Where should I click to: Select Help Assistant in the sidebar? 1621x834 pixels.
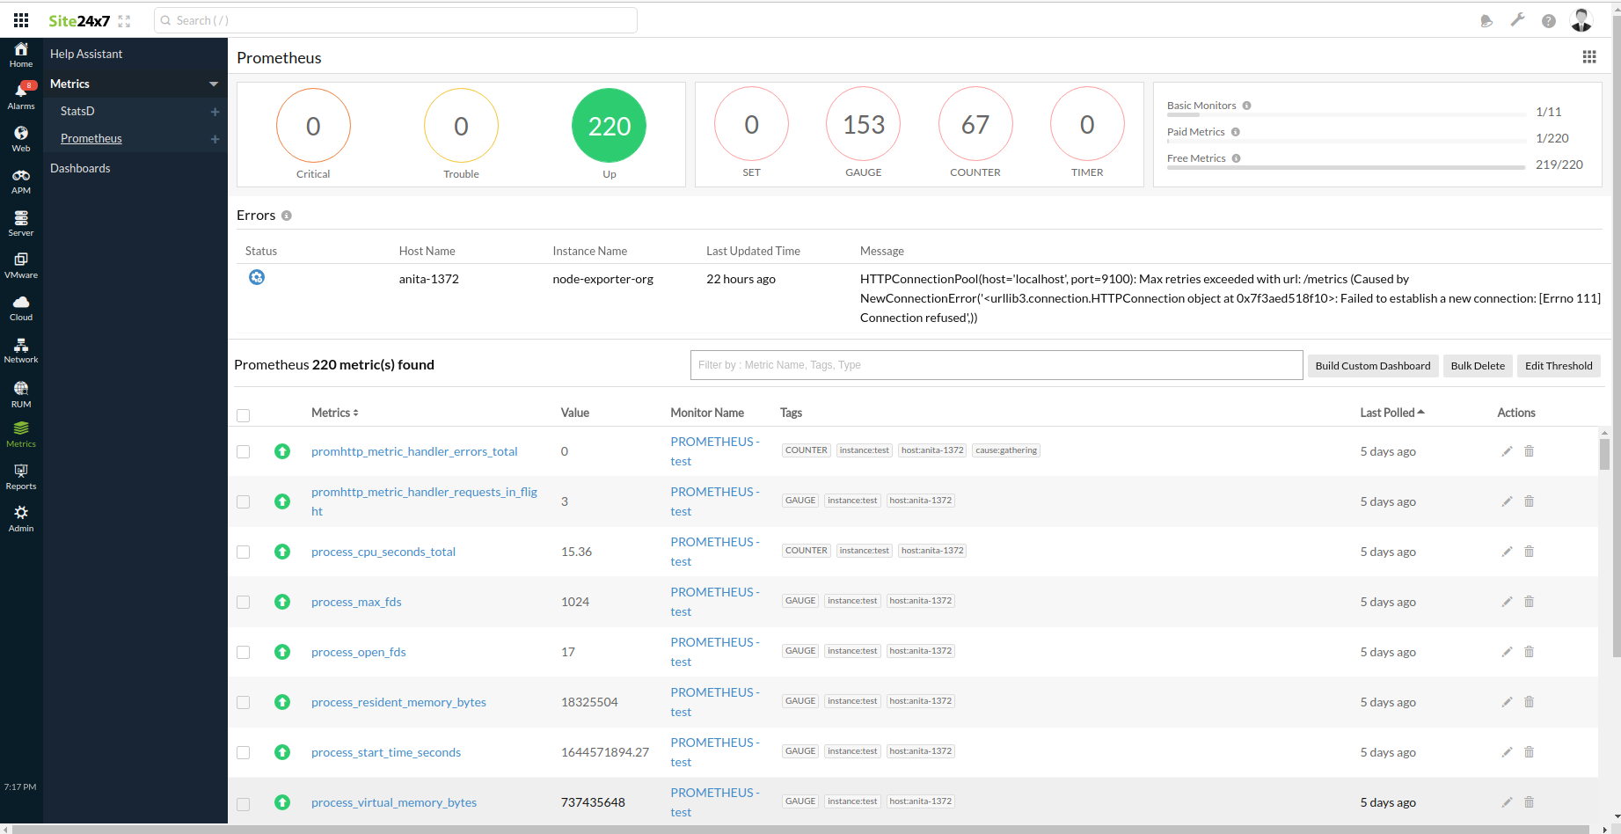click(85, 54)
